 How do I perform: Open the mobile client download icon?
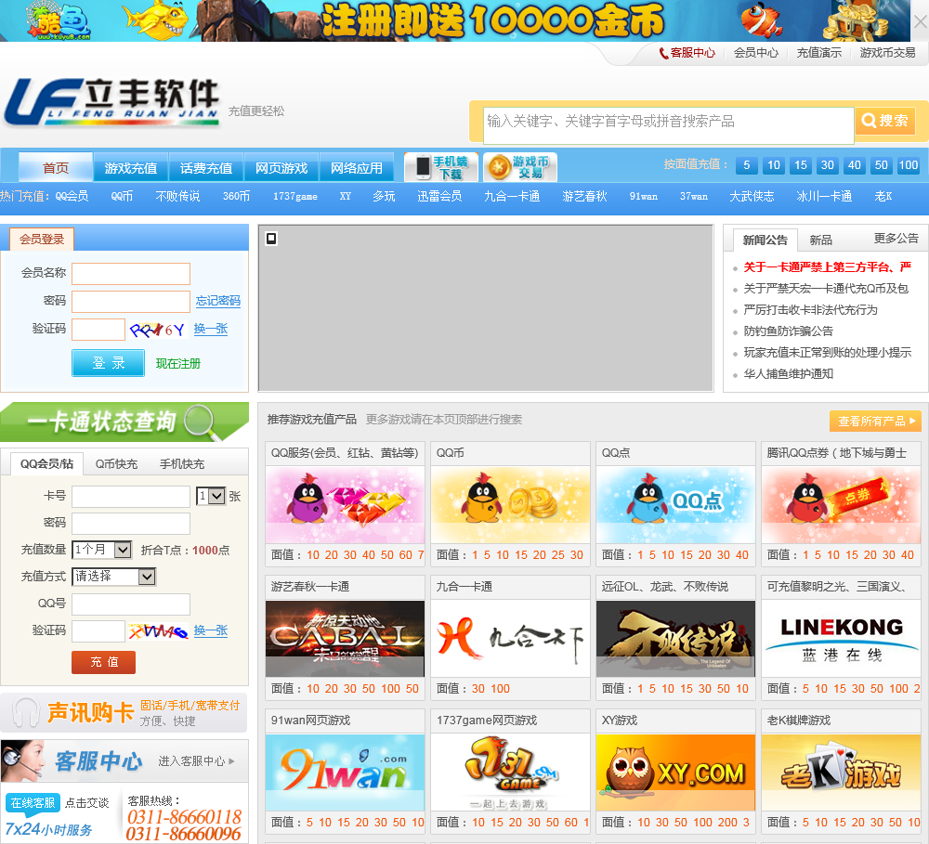coord(441,167)
